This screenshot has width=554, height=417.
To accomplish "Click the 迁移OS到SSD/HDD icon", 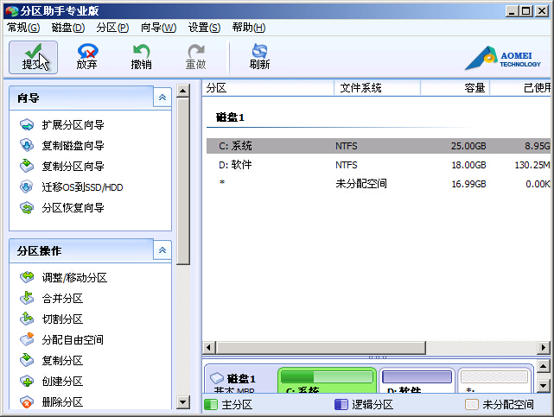I will pos(27,187).
